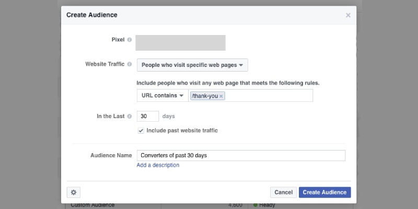Viewport: 418px width, 209px height.
Task: Click the Cancel button
Action: click(283, 192)
